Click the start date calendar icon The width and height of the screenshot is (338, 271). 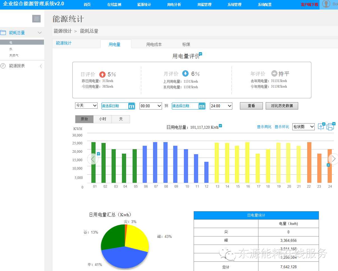tap(131, 106)
